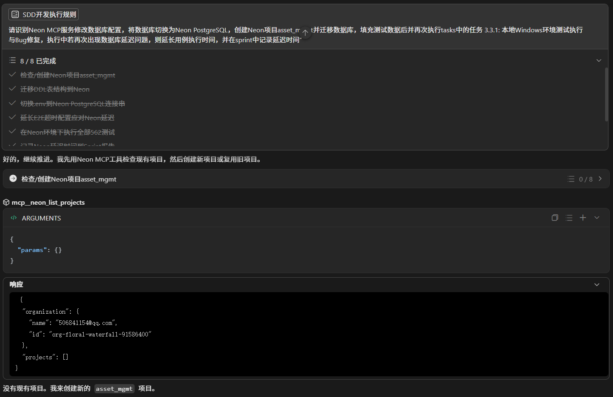The image size is (613, 397).
Task: Click the cube icon beside mcp__neon_list_projects
Action: click(x=6, y=202)
